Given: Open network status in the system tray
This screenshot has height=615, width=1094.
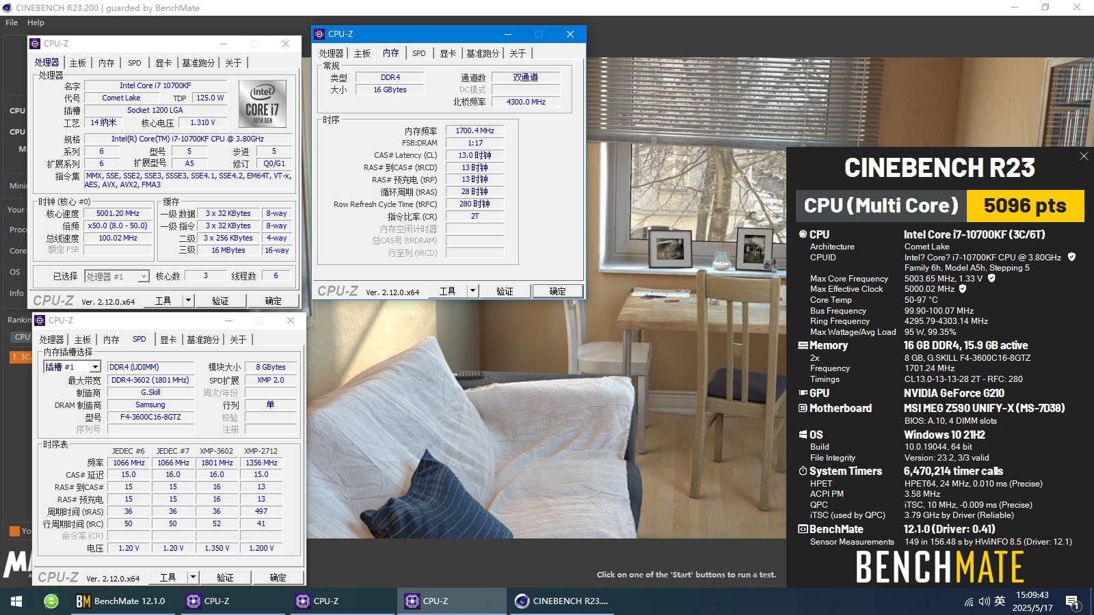Looking at the screenshot, I should click(969, 602).
